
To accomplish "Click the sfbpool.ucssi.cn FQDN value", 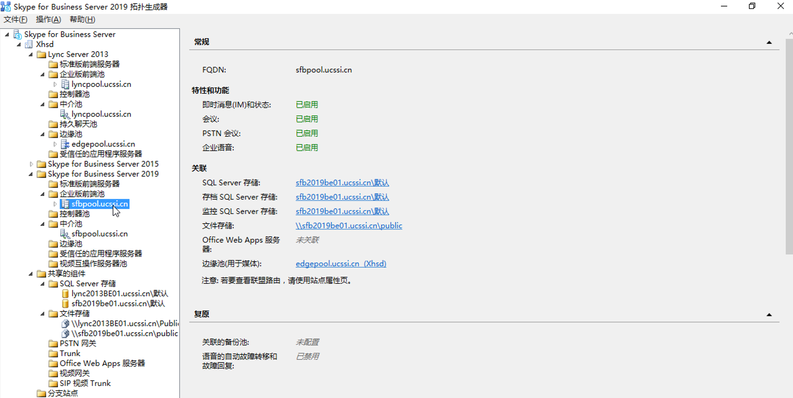I will pyautogui.click(x=324, y=70).
